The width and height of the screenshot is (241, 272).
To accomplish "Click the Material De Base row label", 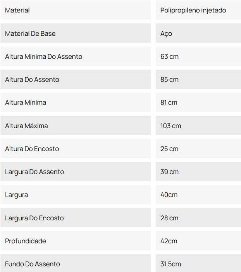I will click(30, 33).
